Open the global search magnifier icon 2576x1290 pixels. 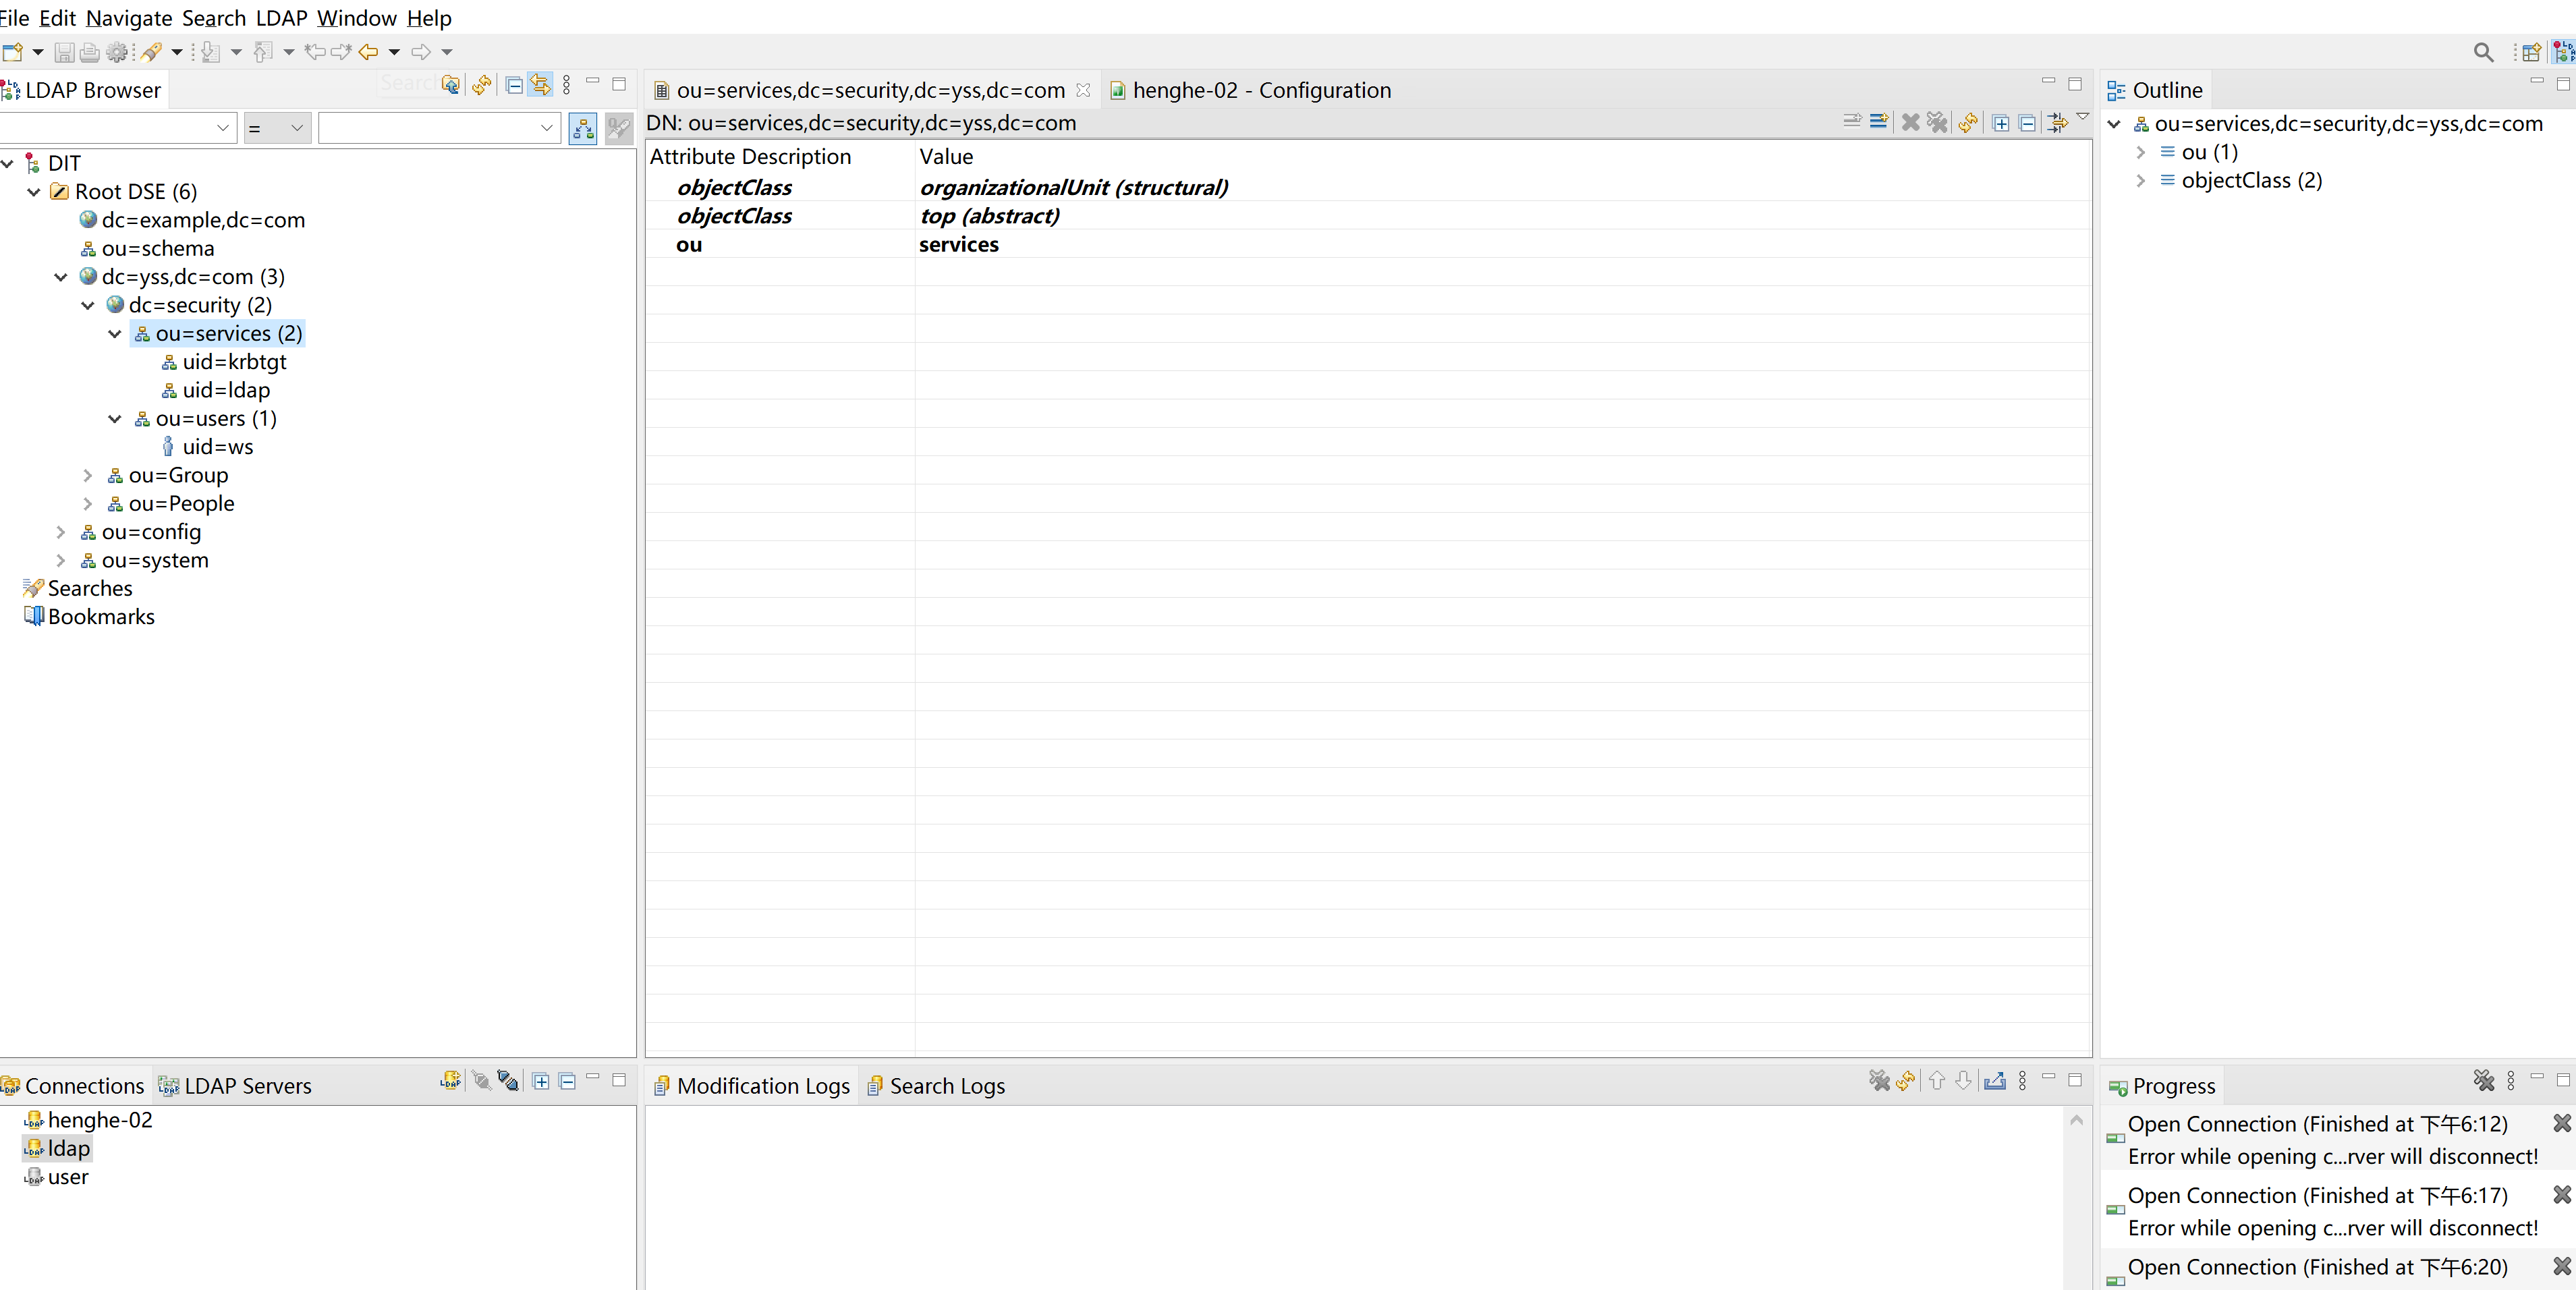pyautogui.click(x=2482, y=52)
